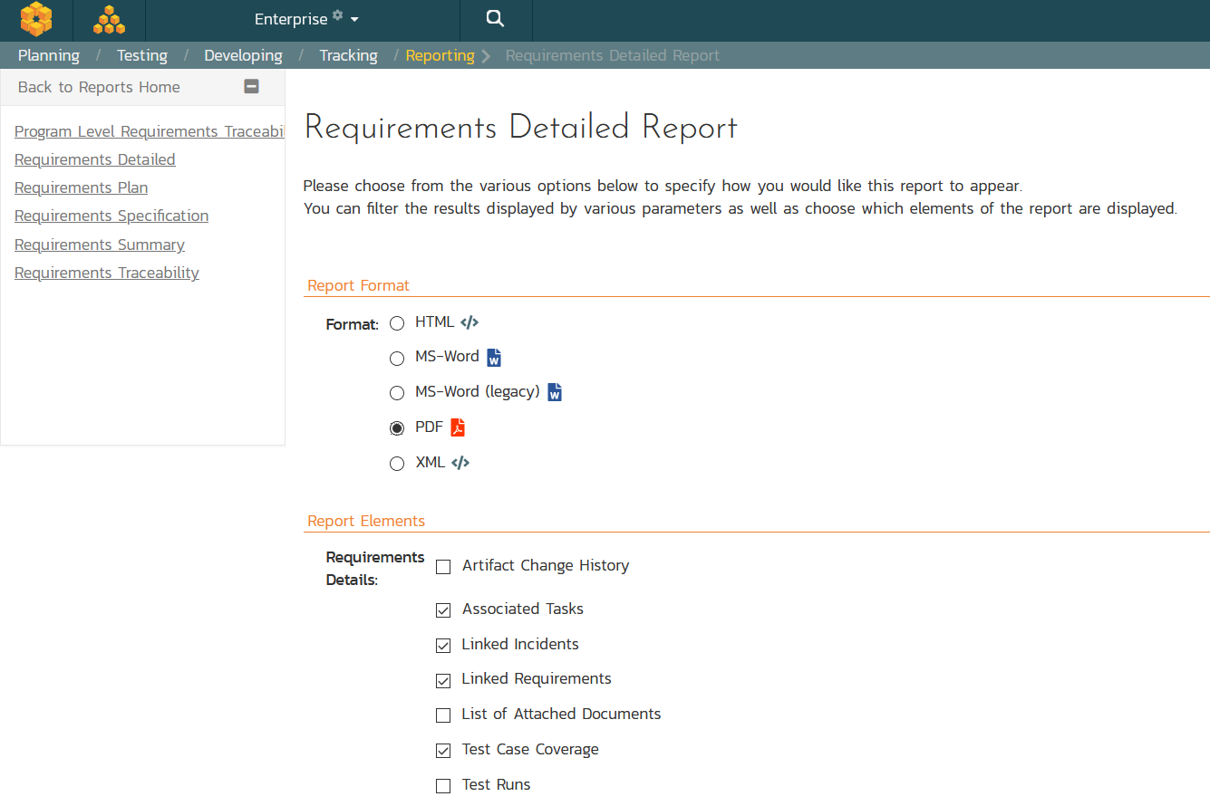This screenshot has height=806, width=1210.
Task: Open the Testing menu
Action: [141, 55]
